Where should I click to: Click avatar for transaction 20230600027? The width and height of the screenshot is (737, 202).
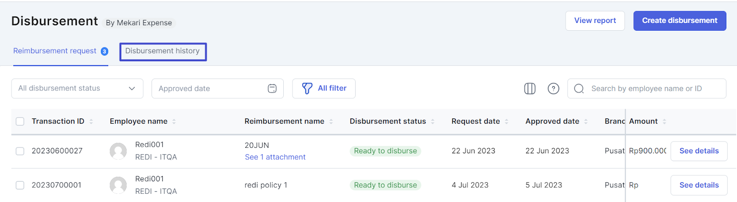(x=118, y=151)
